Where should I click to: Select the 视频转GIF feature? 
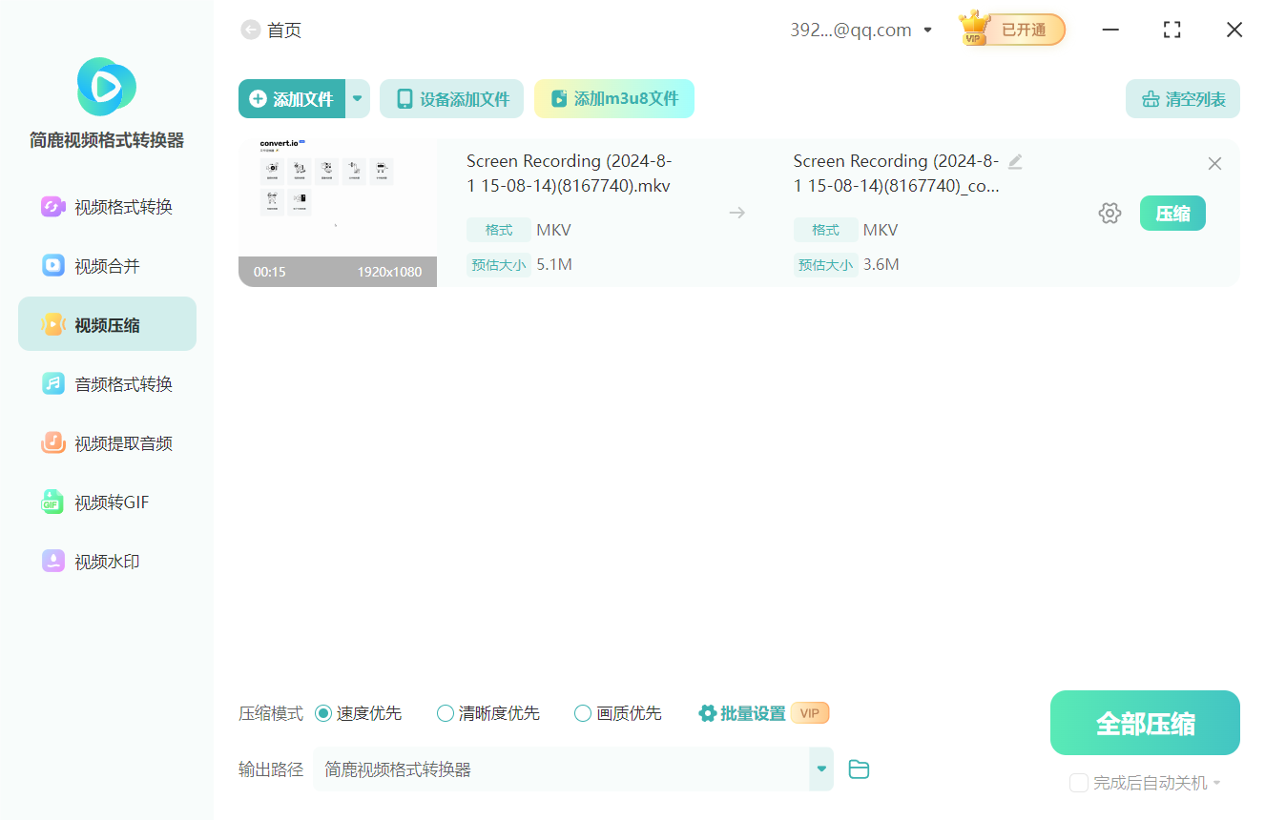coord(107,502)
